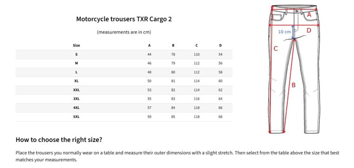The width and height of the screenshot is (354, 168).
Task: Click the red letter A on diagram
Action: 309,15
